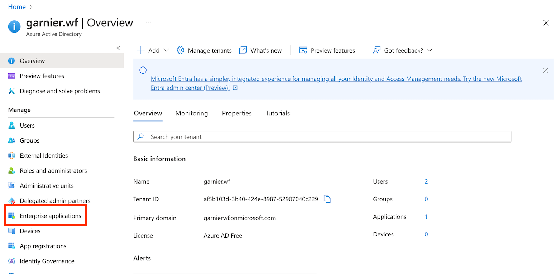556x274 pixels.
Task: Click the garnierwf.onmicrosoft.com primary domain text
Action: click(x=240, y=218)
